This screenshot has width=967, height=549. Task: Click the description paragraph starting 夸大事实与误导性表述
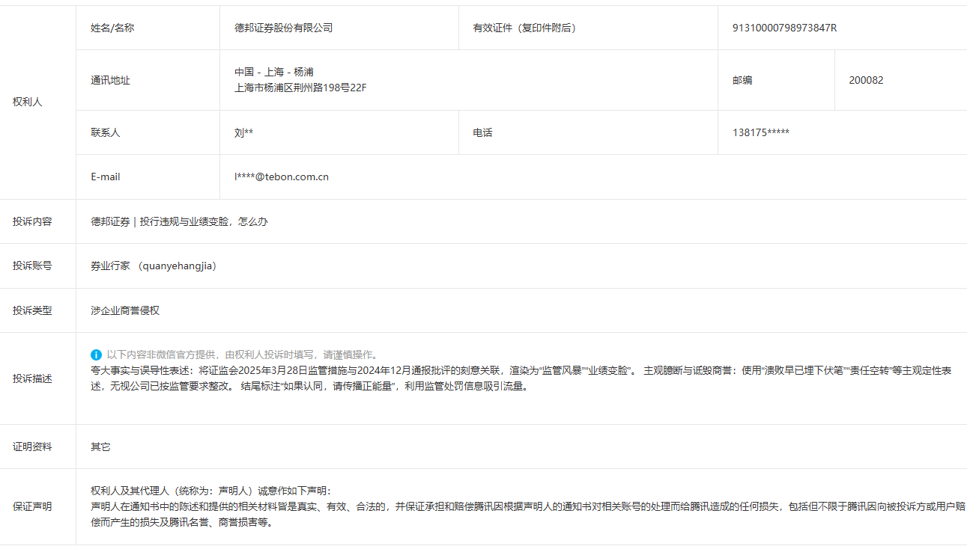521,378
